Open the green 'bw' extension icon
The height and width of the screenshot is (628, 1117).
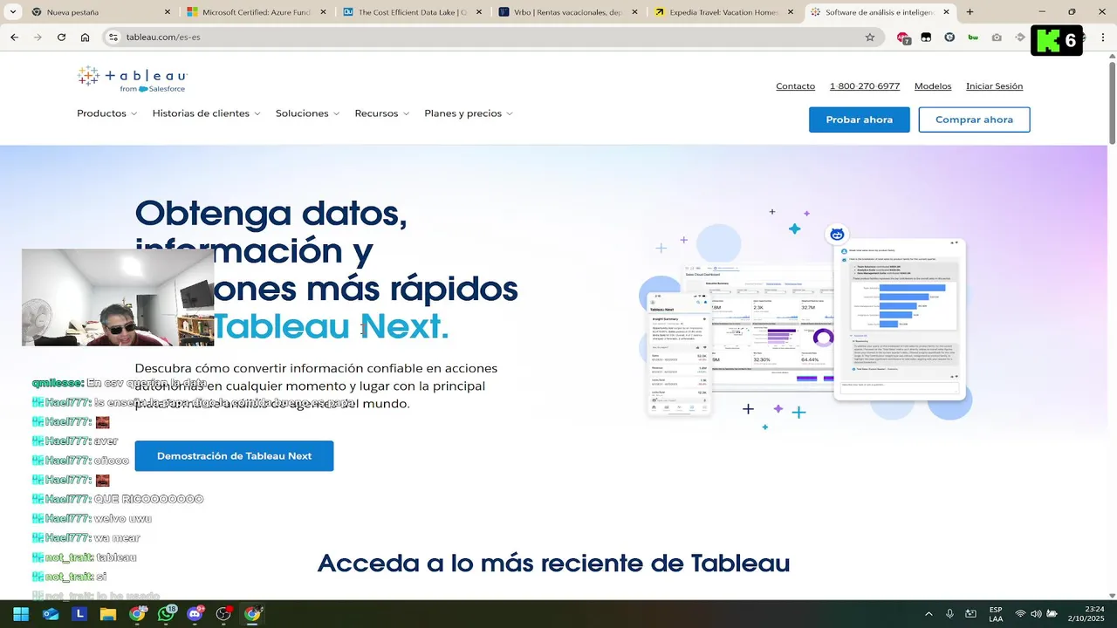click(973, 38)
